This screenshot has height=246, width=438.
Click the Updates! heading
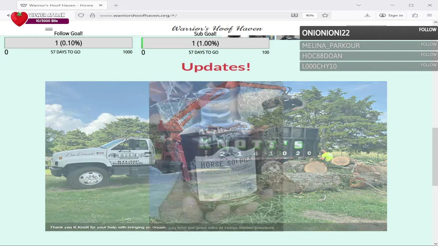point(216,67)
